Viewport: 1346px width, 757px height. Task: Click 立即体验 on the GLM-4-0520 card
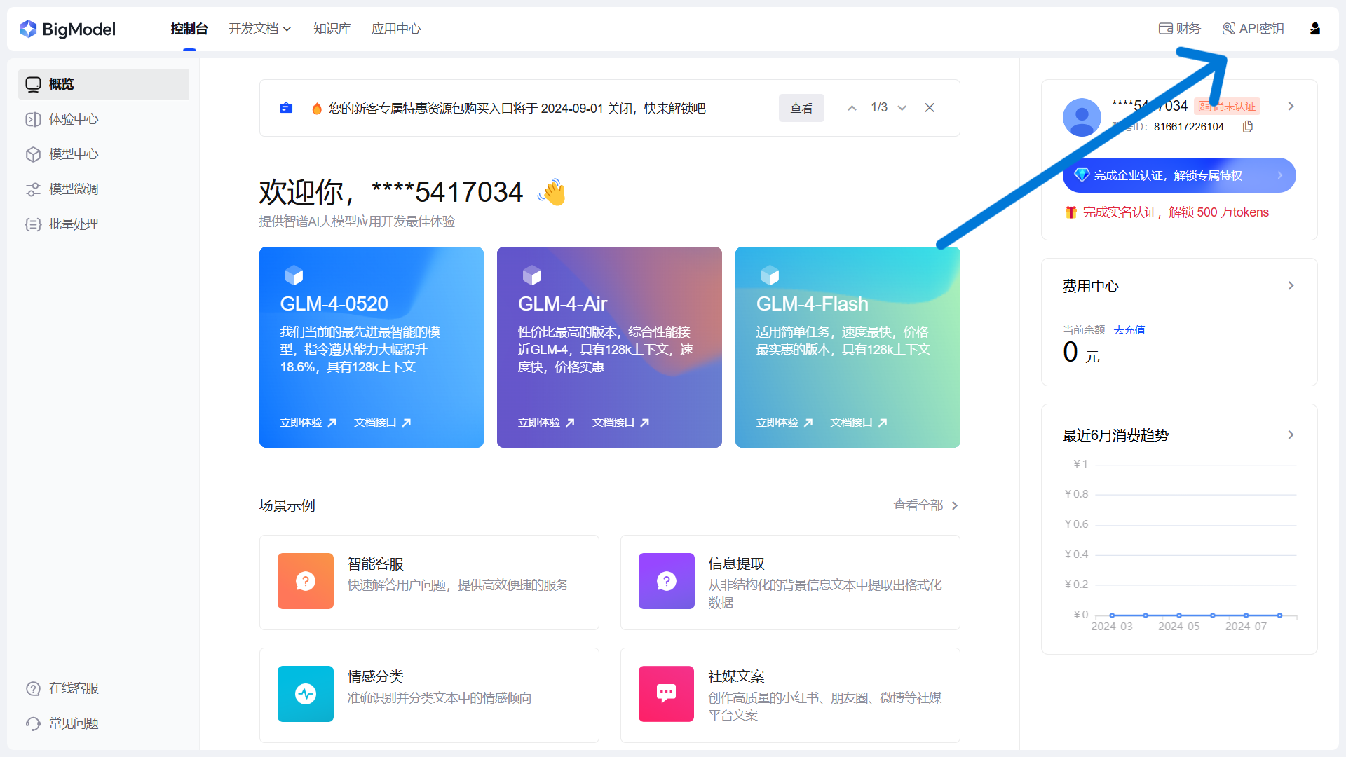[308, 423]
